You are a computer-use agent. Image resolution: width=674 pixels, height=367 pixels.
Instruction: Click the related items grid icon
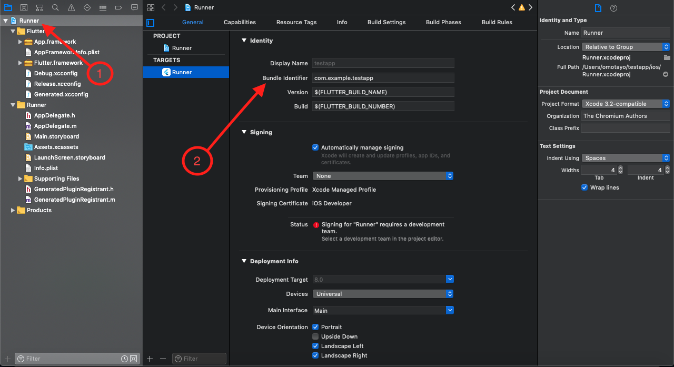click(x=151, y=7)
